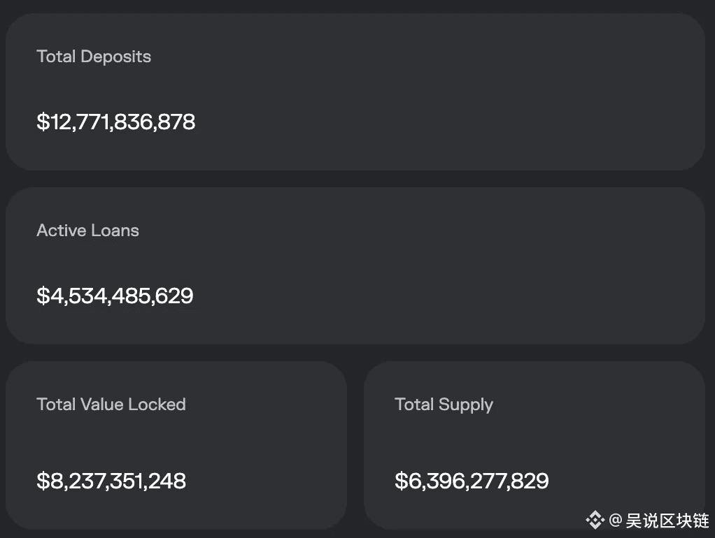Click the @ symbol in the watermark

pyautogui.click(x=616, y=520)
